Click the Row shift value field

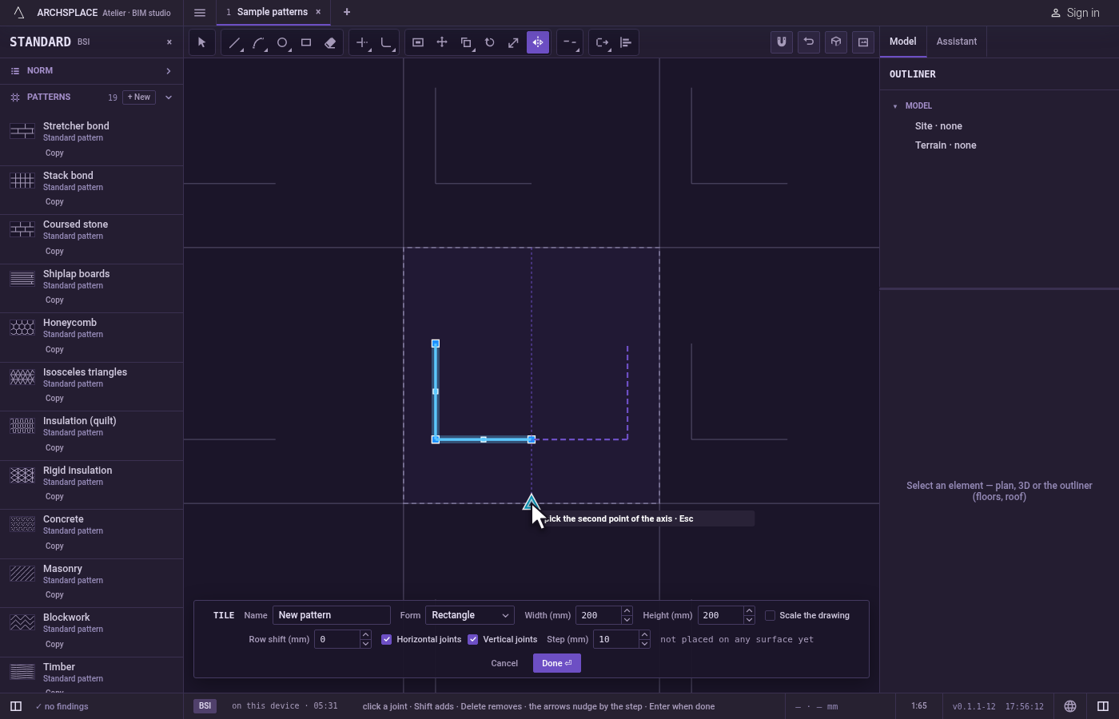(x=337, y=639)
